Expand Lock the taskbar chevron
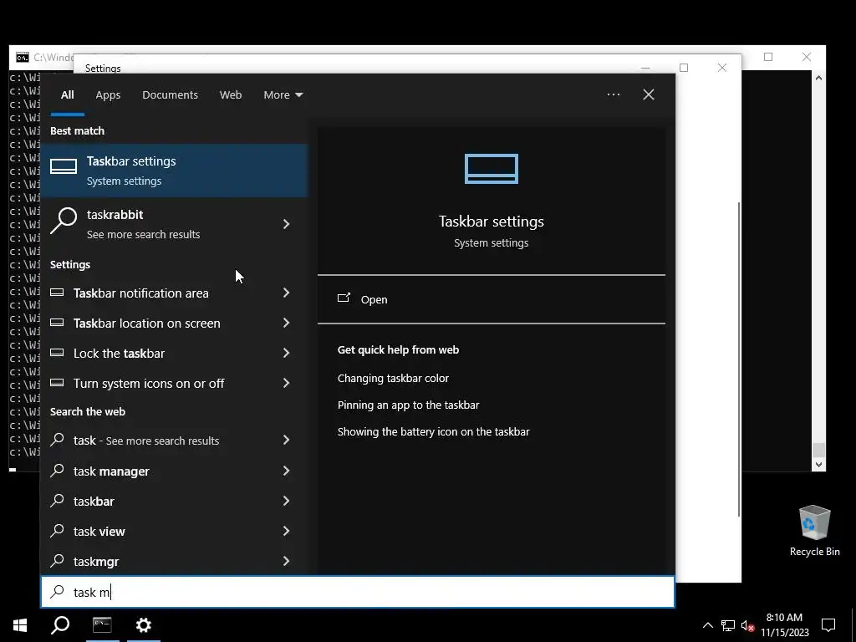Screen dimensions: 856x642 click(286, 354)
